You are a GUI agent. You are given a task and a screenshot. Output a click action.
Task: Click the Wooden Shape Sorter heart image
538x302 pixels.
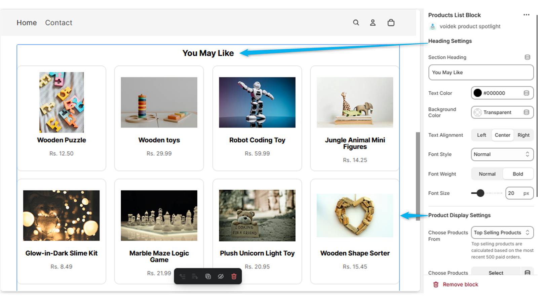[x=355, y=215]
